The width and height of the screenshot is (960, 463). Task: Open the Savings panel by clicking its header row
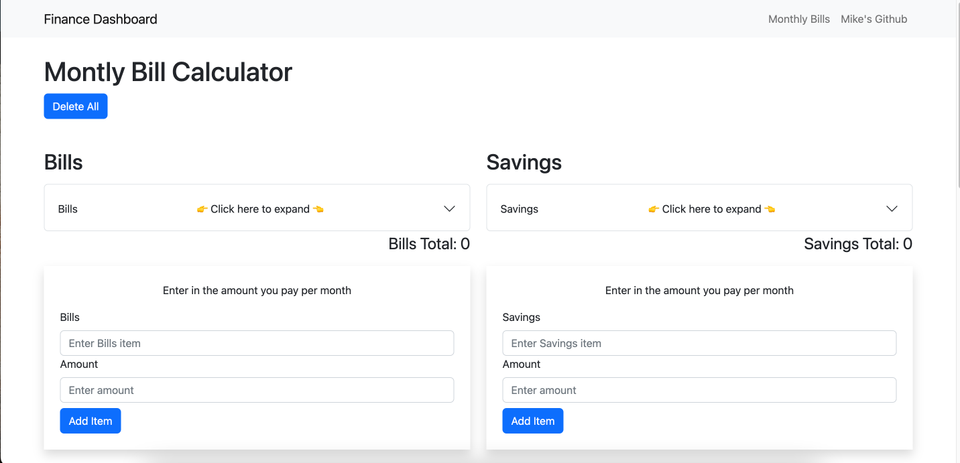point(699,208)
